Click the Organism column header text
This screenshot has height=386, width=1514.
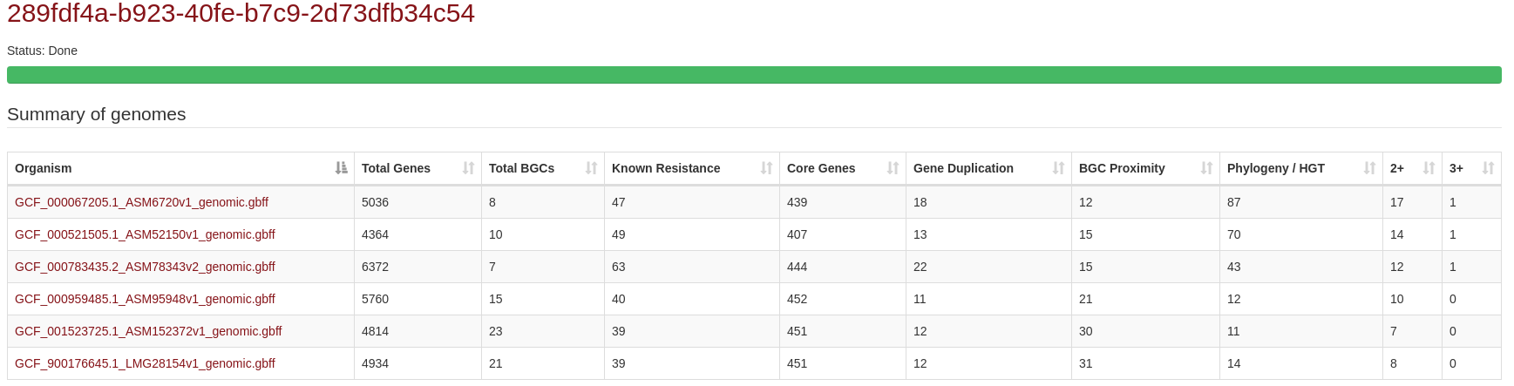tap(44, 168)
